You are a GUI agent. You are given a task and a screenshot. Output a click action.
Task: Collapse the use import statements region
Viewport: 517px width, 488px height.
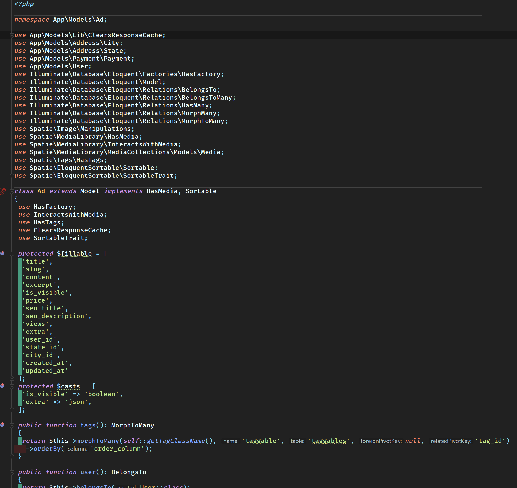11,35
